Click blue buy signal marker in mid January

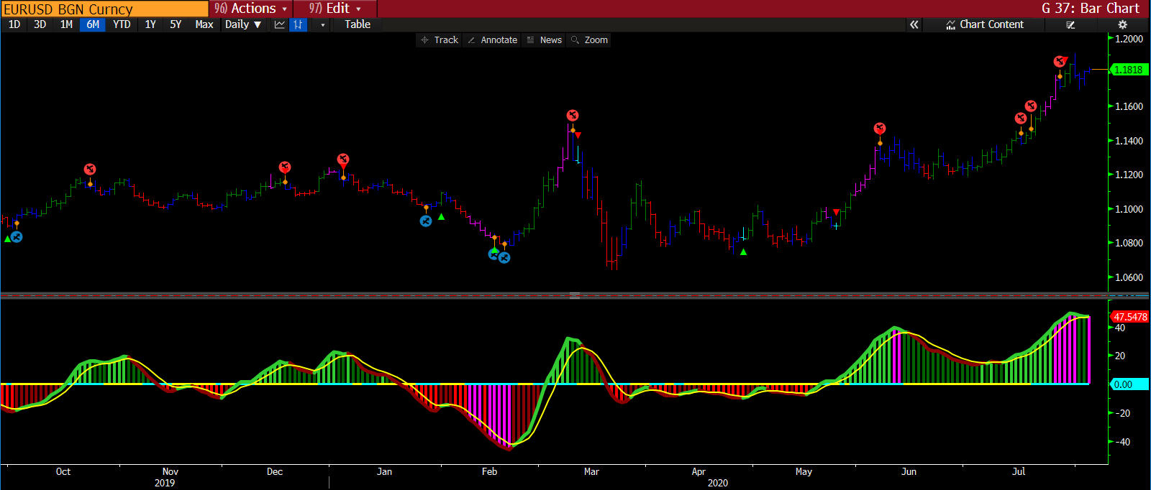point(426,221)
